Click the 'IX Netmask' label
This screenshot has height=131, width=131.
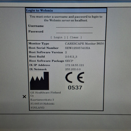[x=38, y=69]
